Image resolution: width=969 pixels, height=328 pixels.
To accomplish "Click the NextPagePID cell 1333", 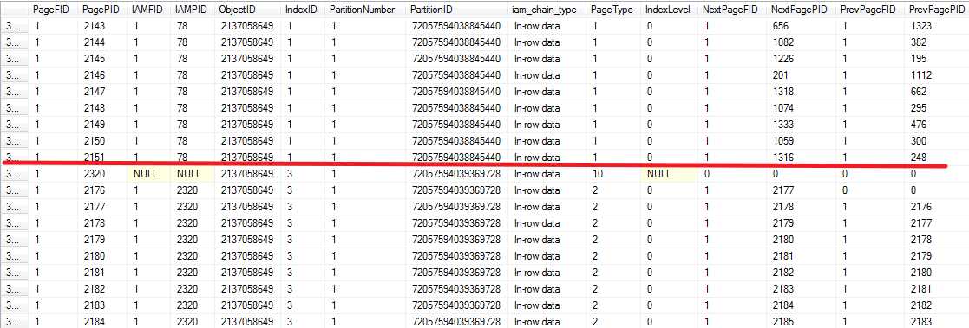I will pyautogui.click(x=801, y=124).
